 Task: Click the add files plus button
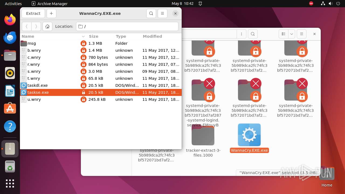click(x=51, y=13)
